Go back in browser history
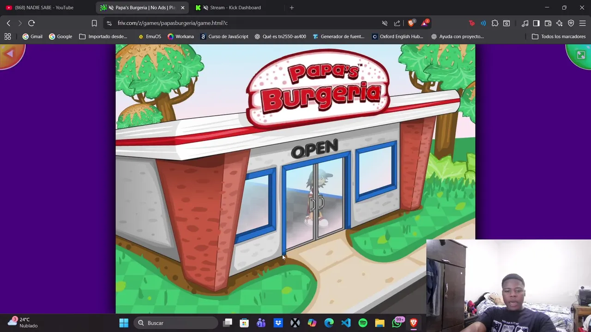591x332 pixels. [x=8, y=23]
